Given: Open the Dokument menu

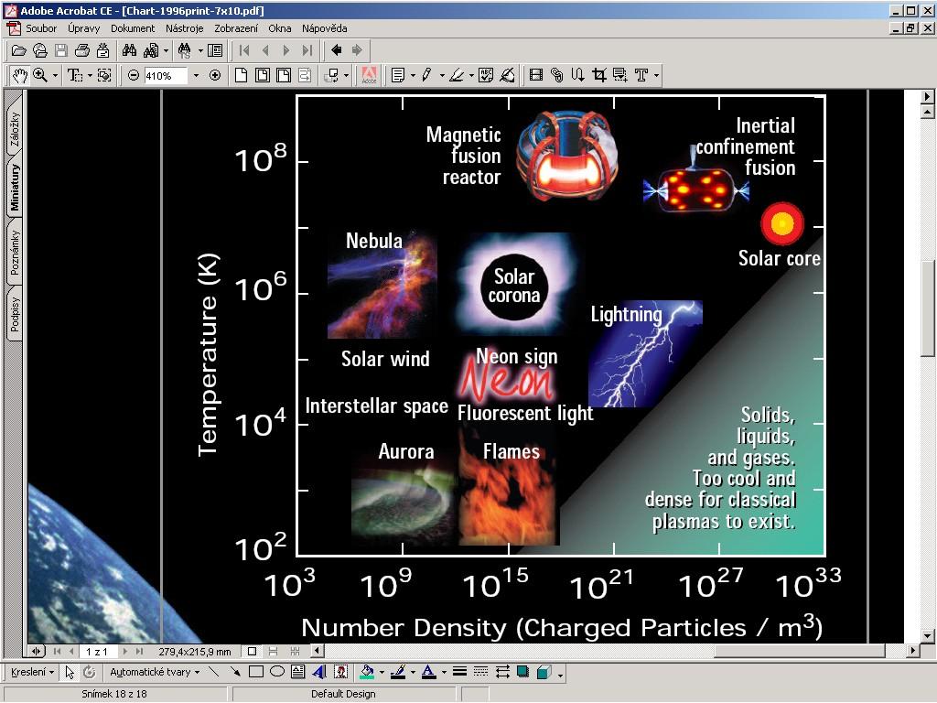Looking at the screenshot, I should pyautogui.click(x=133, y=28).
